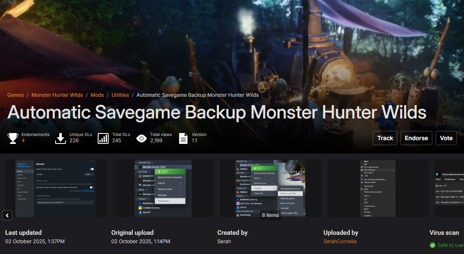Click the unique downloads value 226
The width and height of the screenshot is (464, 254).
coord(74,141)
